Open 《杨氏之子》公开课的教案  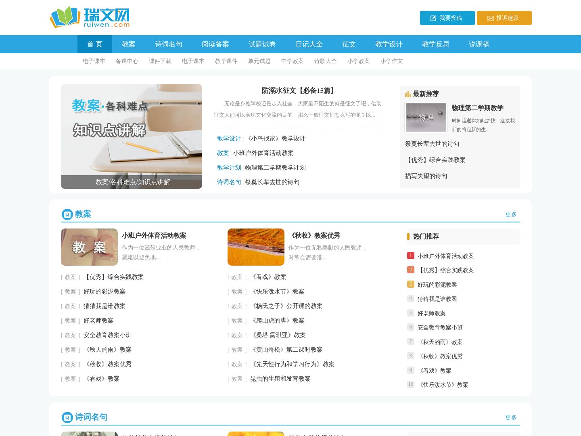(286, 306)
